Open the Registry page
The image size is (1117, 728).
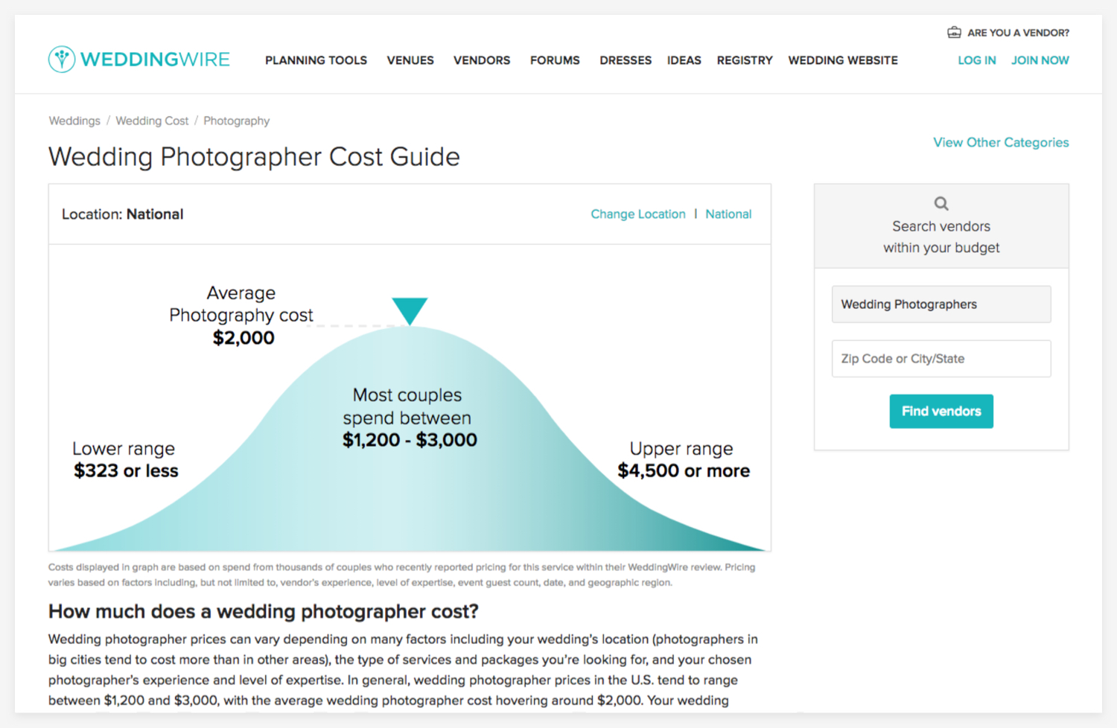[x=745, y=60]
